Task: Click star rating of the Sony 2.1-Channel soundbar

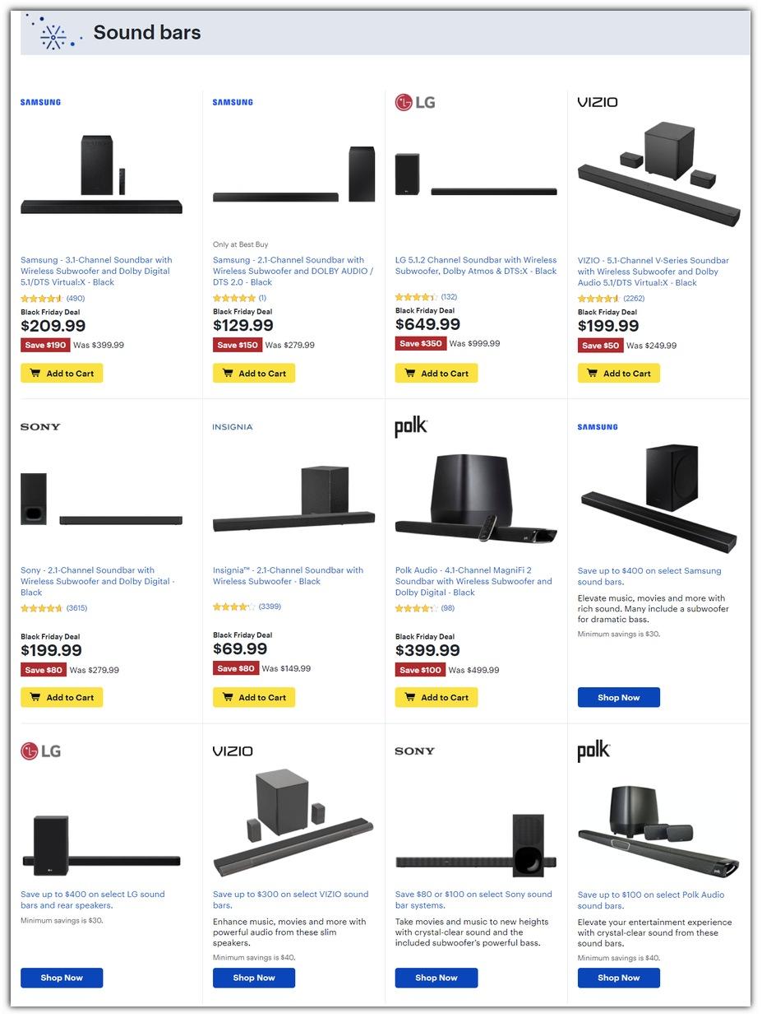Action: click(x=41, y=608)
